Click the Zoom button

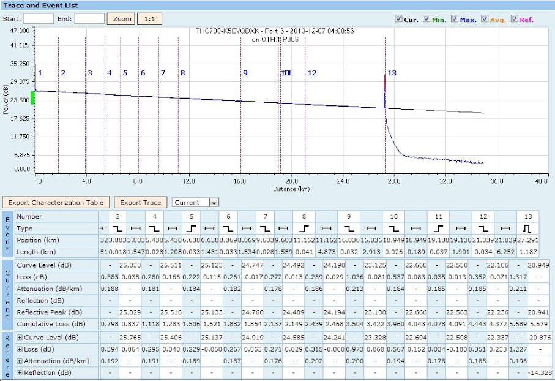coord(121,19)
